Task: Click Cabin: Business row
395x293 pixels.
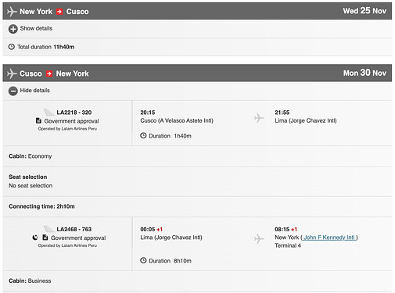Action: point(197,280)
